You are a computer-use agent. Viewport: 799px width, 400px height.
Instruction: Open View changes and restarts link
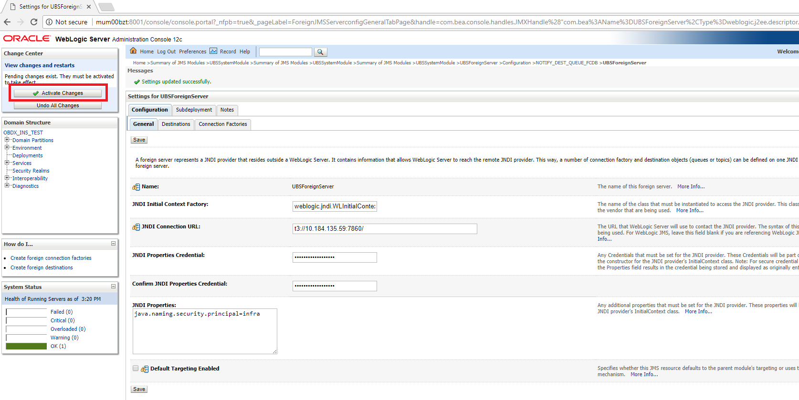[40, 65]
